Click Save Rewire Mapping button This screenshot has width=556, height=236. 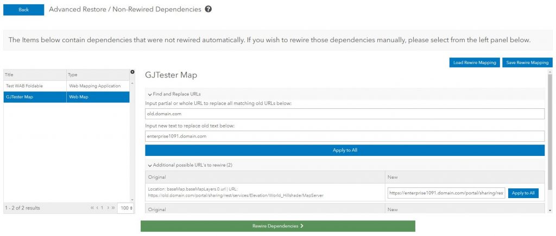pyautogui.click(x=527, y=63)
